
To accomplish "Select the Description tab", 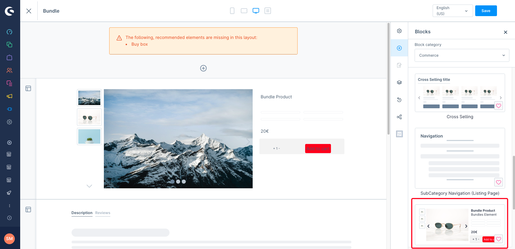I will [82, 213].
